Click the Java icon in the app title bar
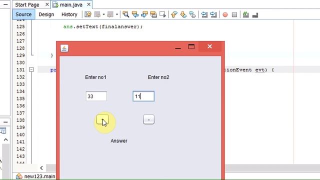Viewport: 320px width, 180px height. point(64,48)
